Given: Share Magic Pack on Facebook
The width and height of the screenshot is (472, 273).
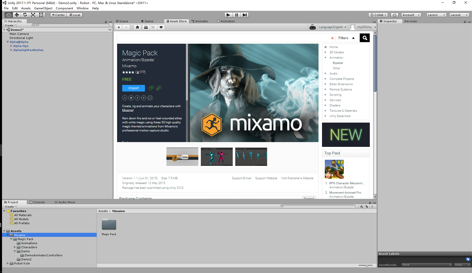Looking at the screenshot, I should 137,98.
